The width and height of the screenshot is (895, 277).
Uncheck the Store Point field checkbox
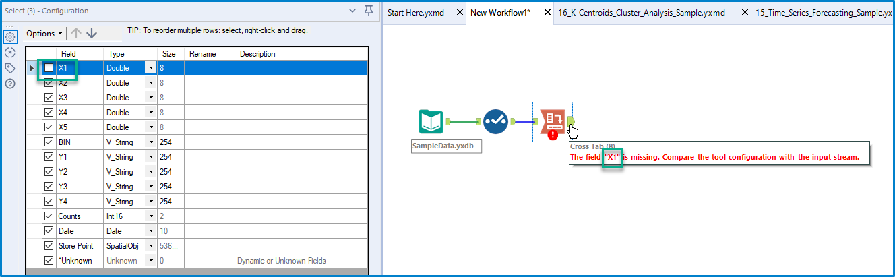49,246
